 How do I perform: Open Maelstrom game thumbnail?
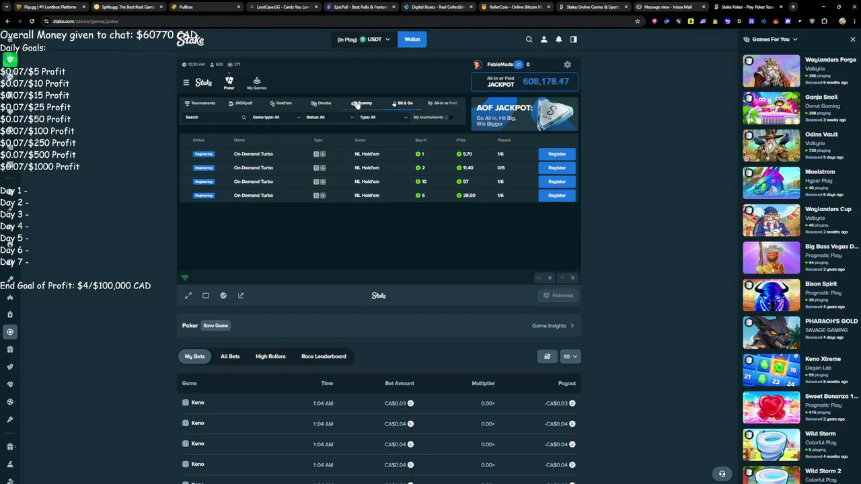[771, 184]
